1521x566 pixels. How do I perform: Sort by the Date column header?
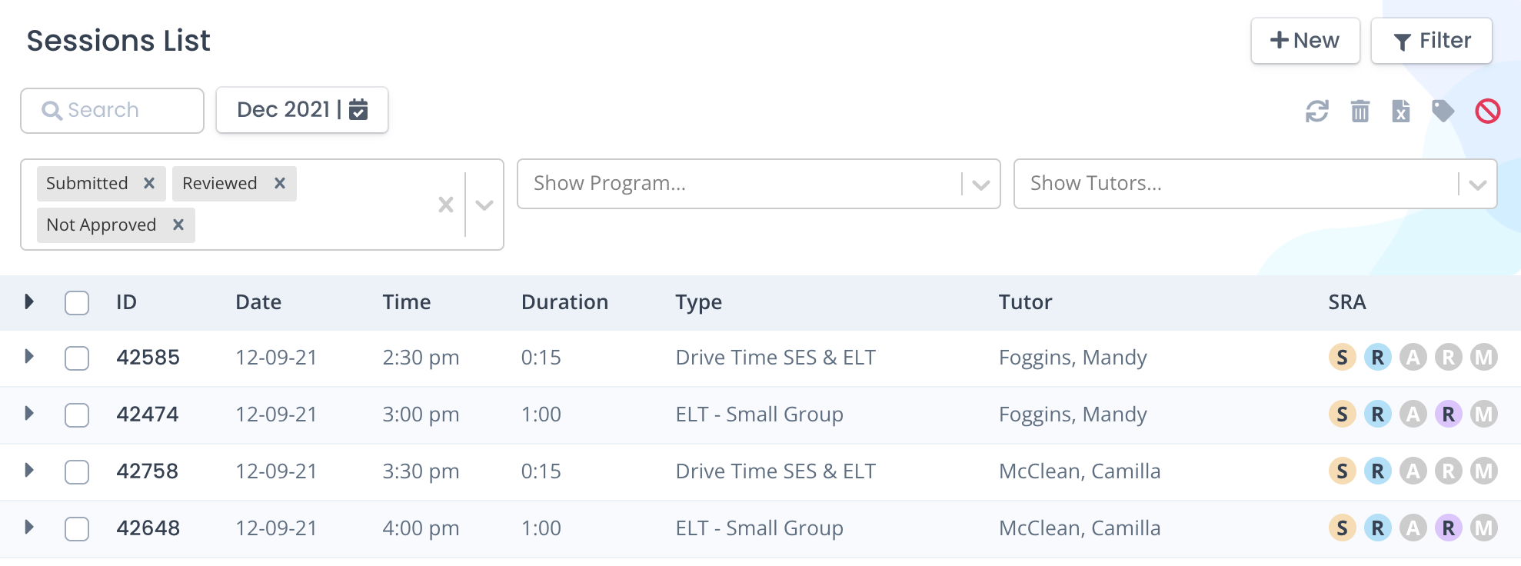point(258,302)
